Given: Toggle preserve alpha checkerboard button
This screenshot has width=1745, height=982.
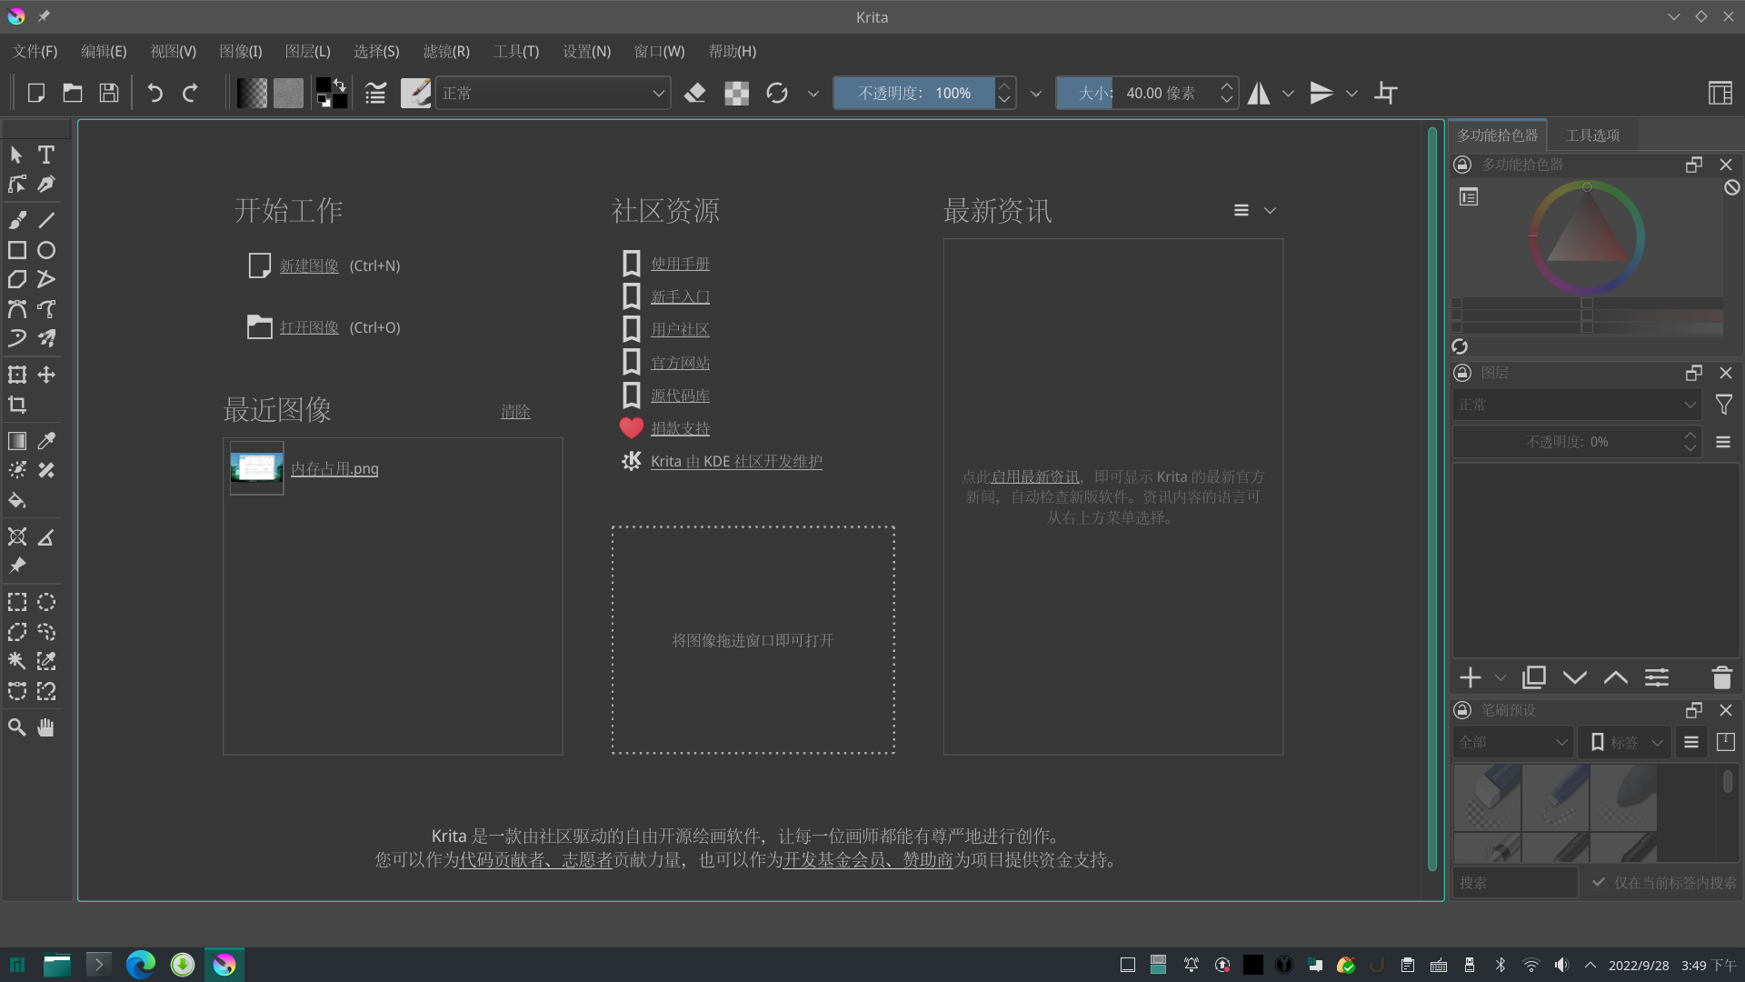Looking at the screenshot, I should coord(736,93).
